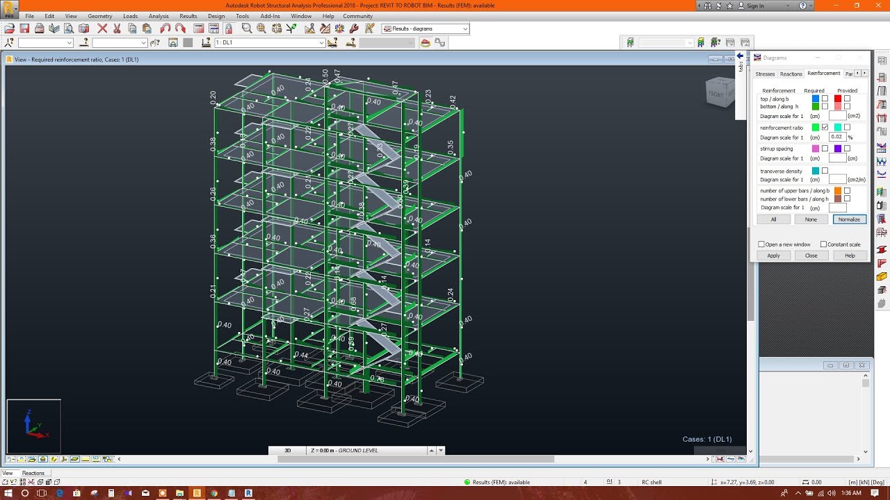Image resolution: width=890 pixels, height=500 pixels.
Task: Open the Job Preferences wrench icon
Action: [355, 28]
